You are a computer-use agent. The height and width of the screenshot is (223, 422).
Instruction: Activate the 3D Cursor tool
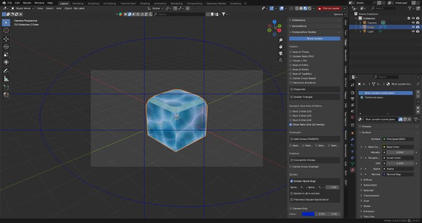click(6, 31)
